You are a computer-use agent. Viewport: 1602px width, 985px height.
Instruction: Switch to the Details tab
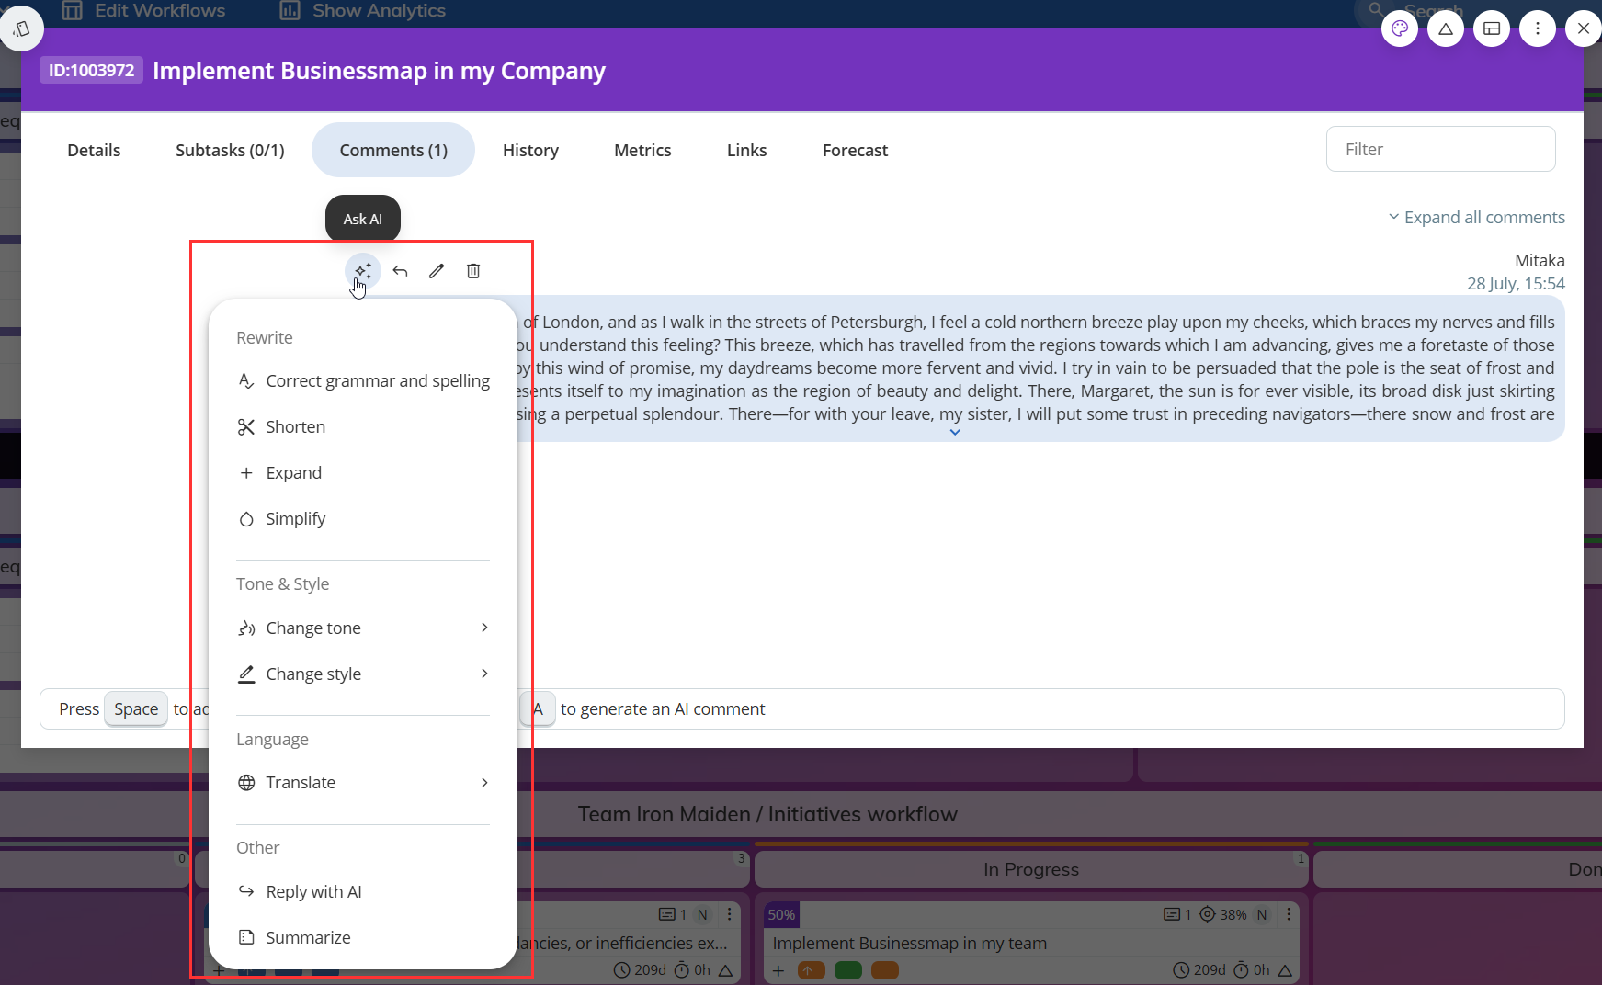pos(94,150)
